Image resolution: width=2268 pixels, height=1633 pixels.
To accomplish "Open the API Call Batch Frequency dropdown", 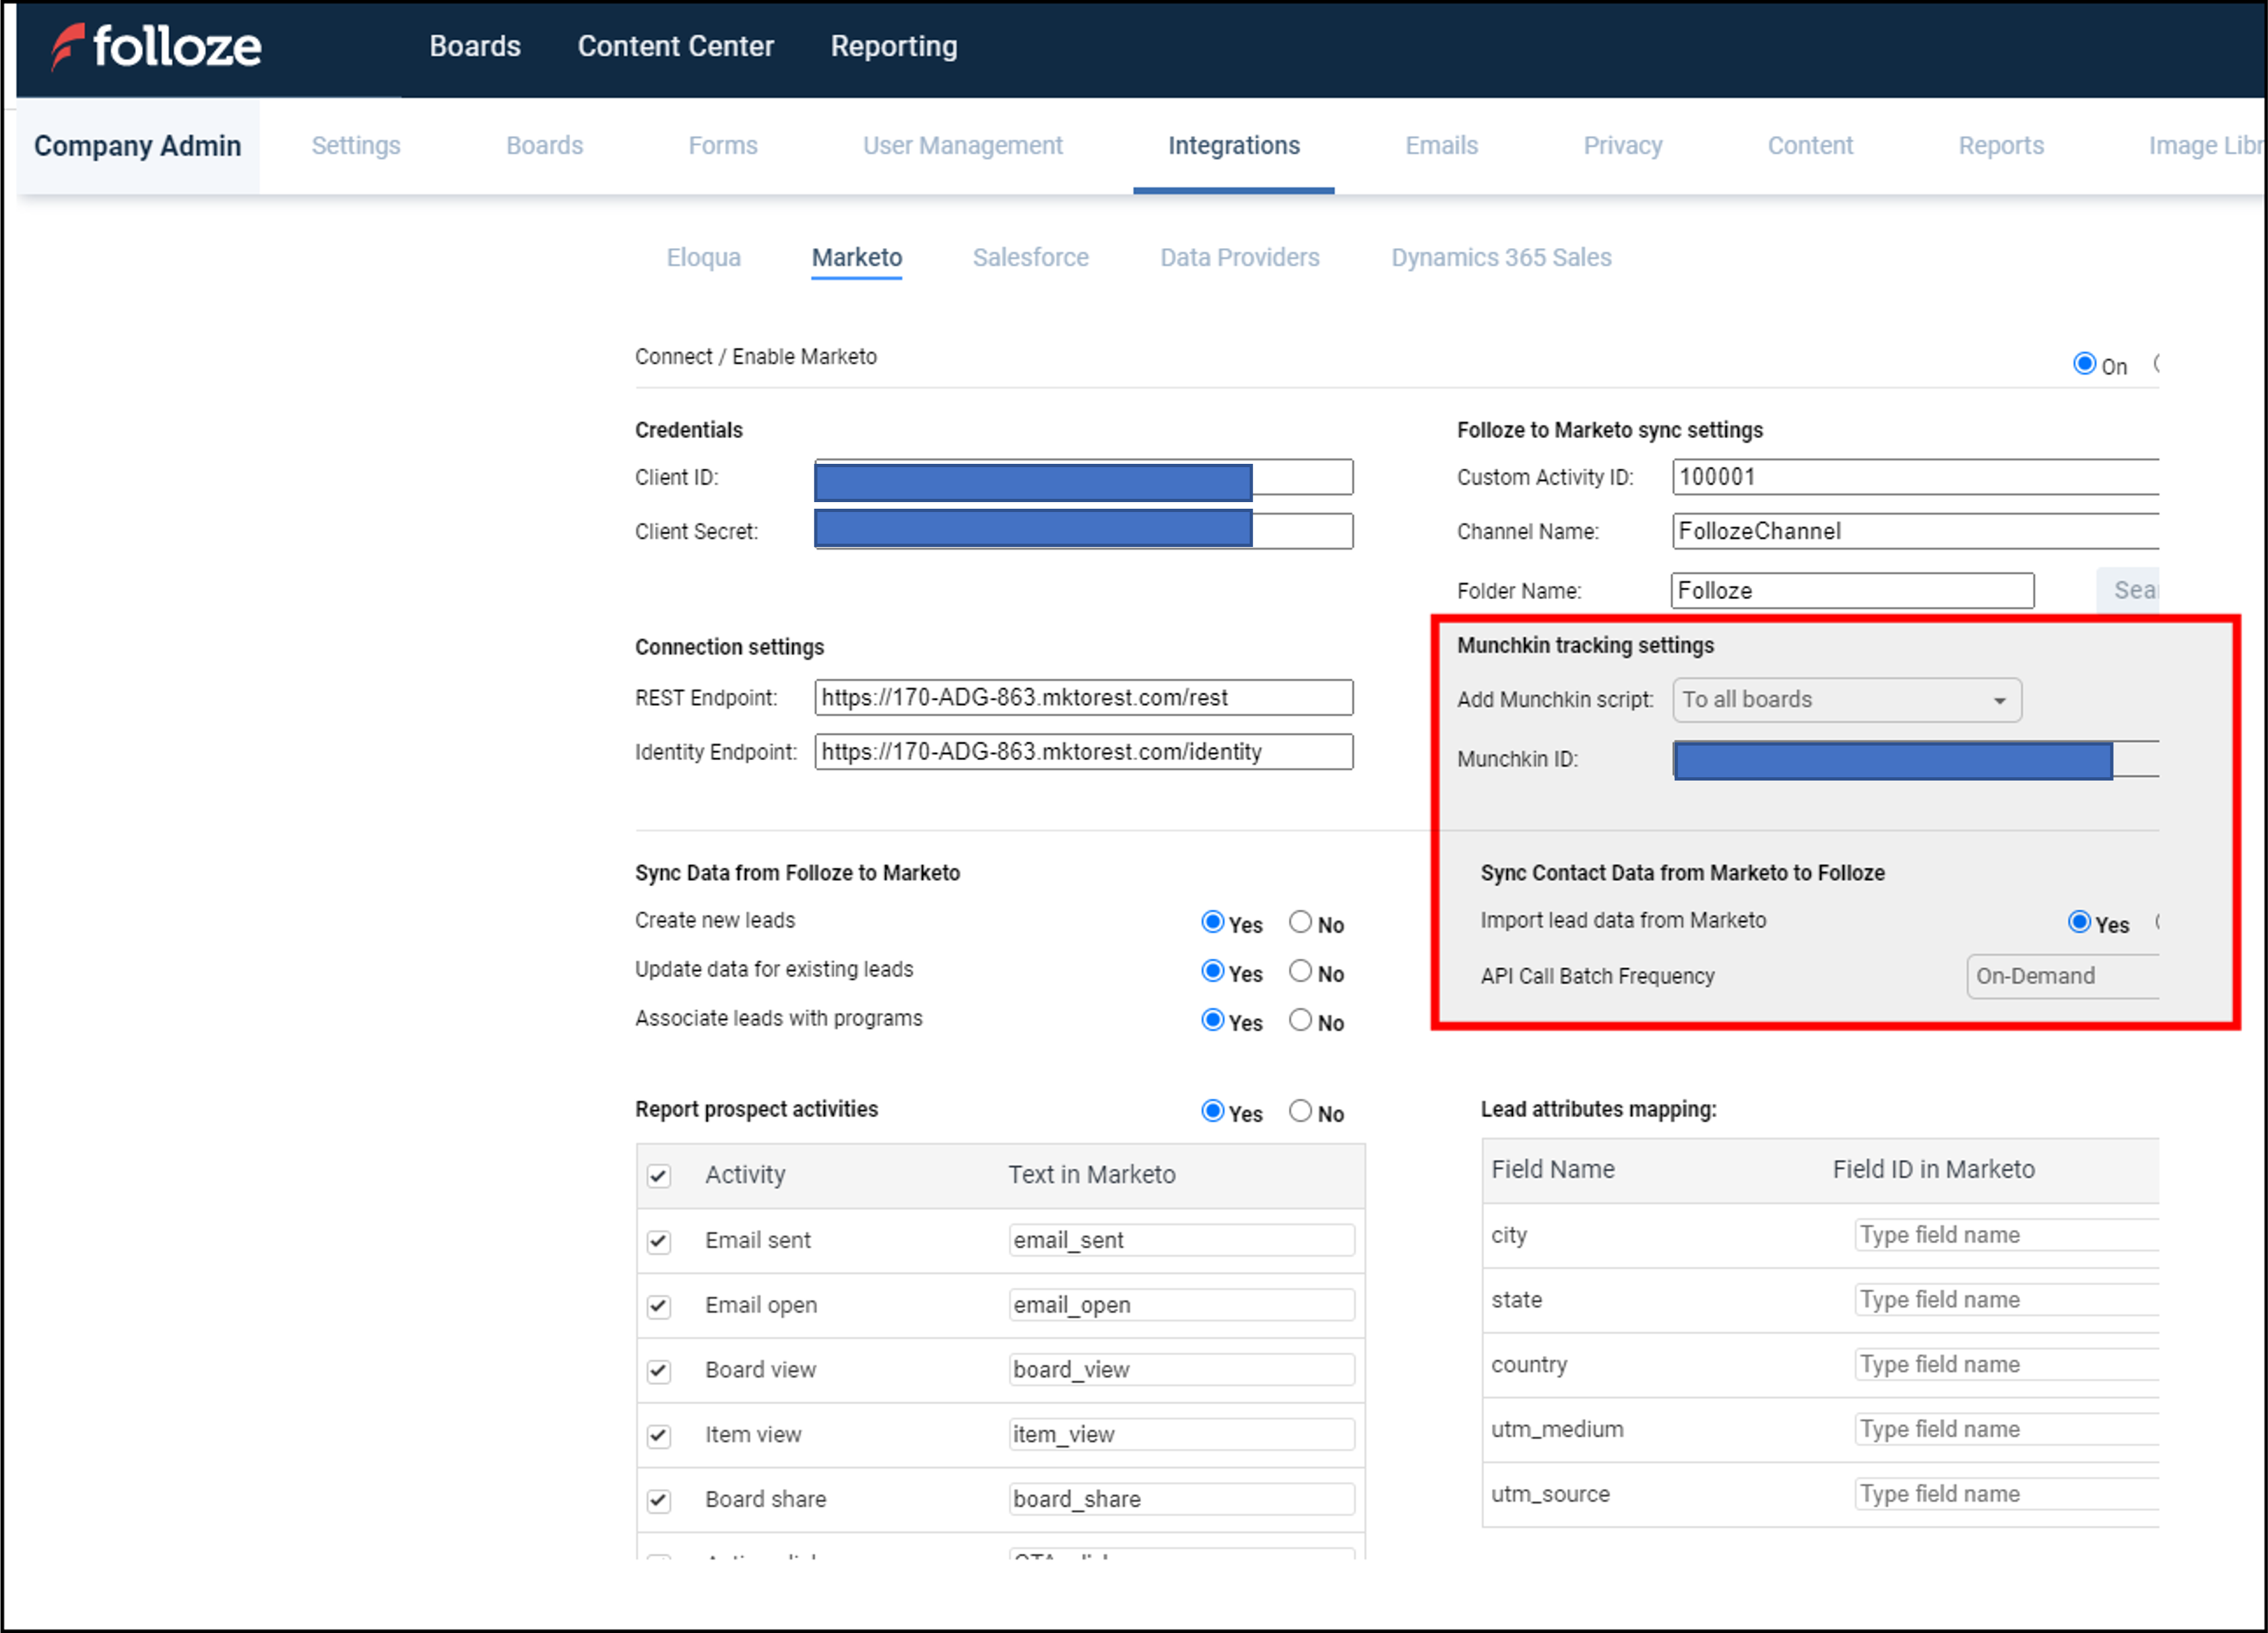I will pyautogui.click(x=2063, y=976).
